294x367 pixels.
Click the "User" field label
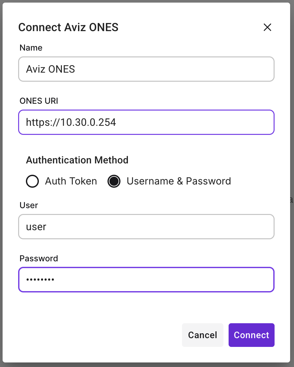tap(29, 205)
